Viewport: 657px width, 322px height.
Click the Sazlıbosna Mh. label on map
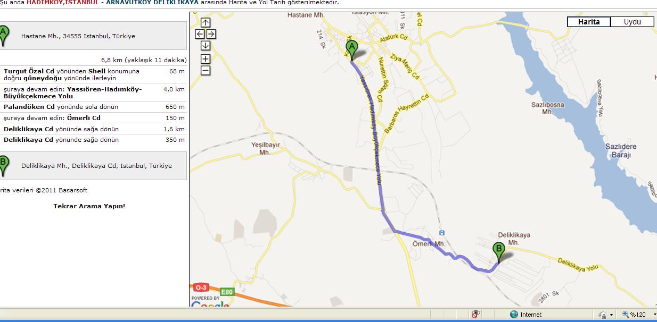[x=547, y=108]
